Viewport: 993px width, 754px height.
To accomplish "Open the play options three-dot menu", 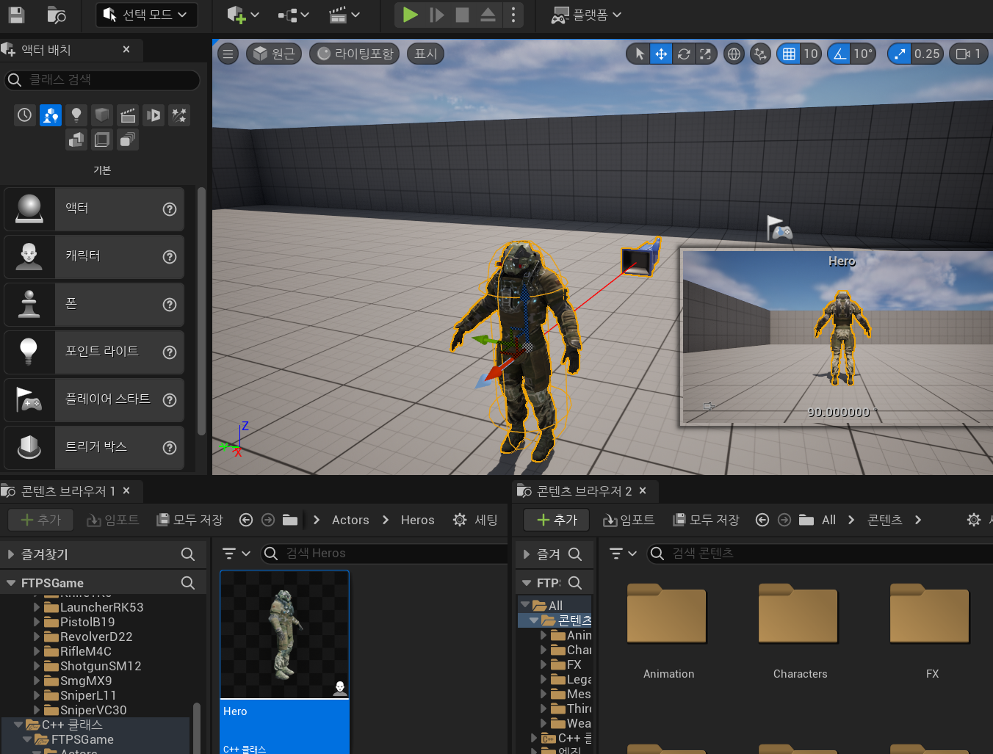I will 513,14.
